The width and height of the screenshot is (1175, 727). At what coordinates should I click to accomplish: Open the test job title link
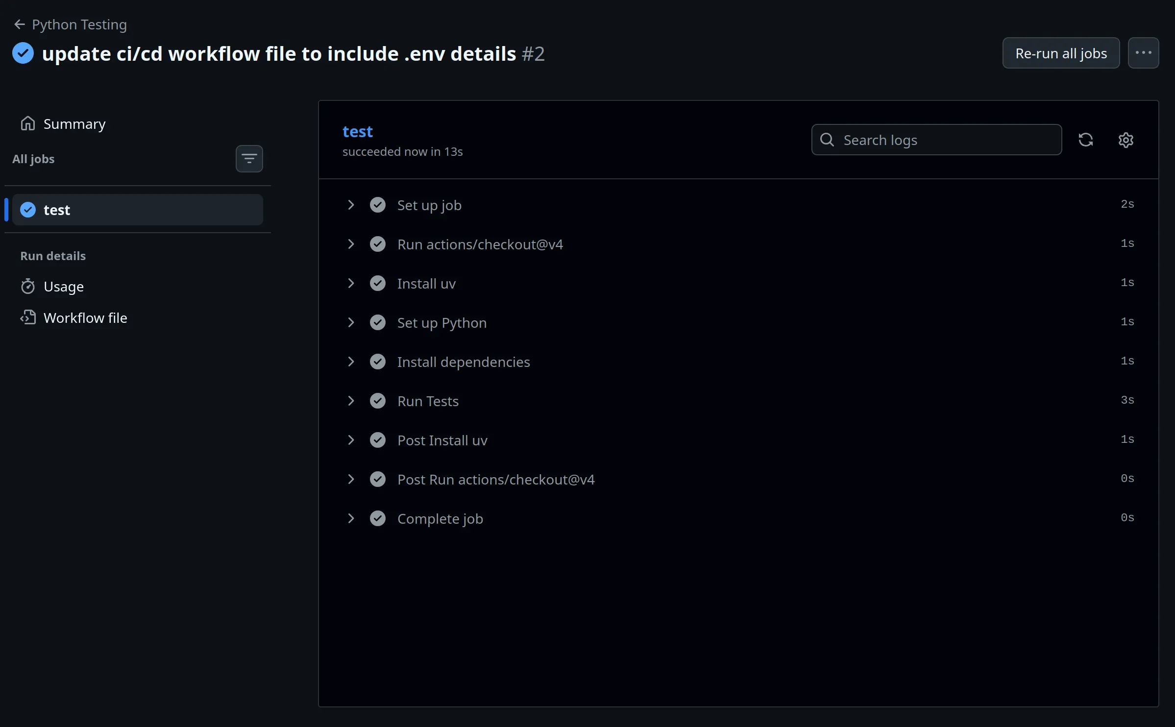point(357,131)
